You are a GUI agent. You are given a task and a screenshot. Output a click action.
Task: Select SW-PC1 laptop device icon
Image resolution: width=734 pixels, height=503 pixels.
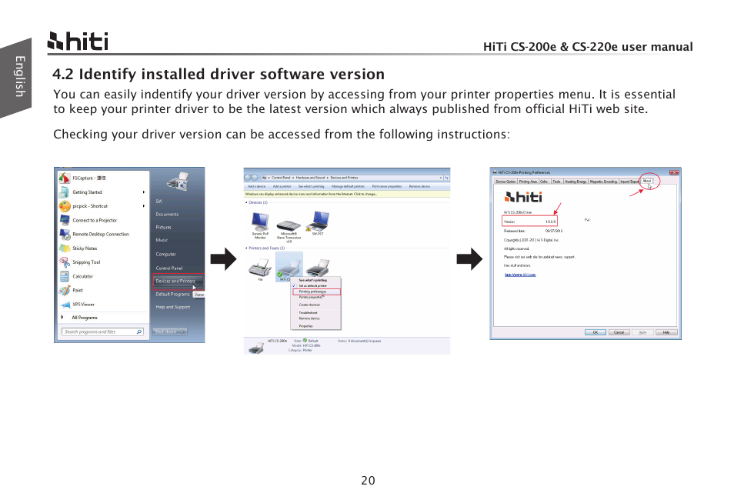[x=319, y=222]
